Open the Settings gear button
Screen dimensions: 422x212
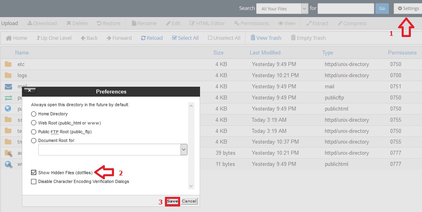click(408, 9)
